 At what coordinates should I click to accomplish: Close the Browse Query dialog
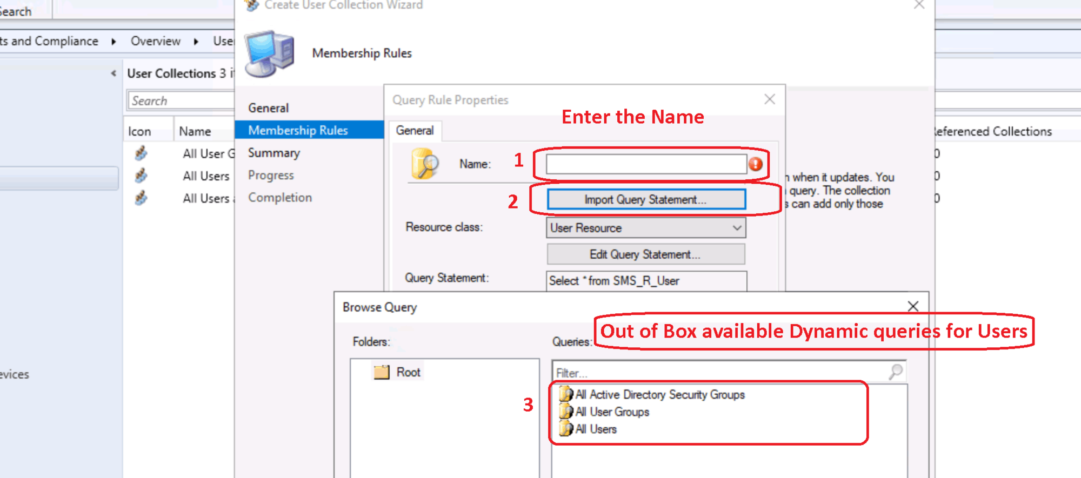(913, 307)
